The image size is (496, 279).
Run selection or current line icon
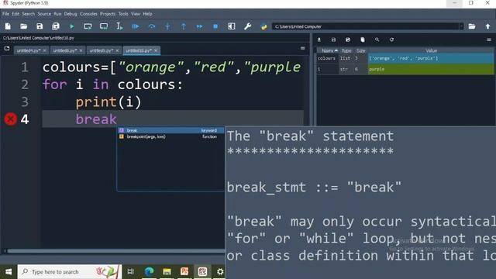click(x=119, y=26)
